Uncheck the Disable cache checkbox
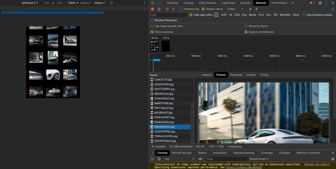The image size is (336, 169). coord(203,9)
